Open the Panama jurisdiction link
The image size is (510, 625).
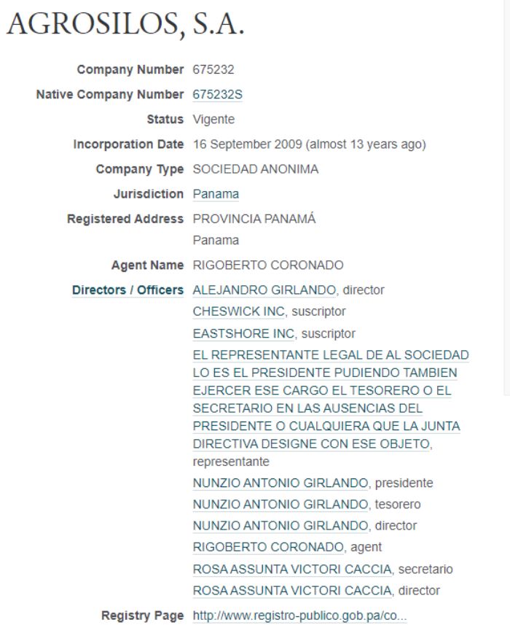click(216, 194)
